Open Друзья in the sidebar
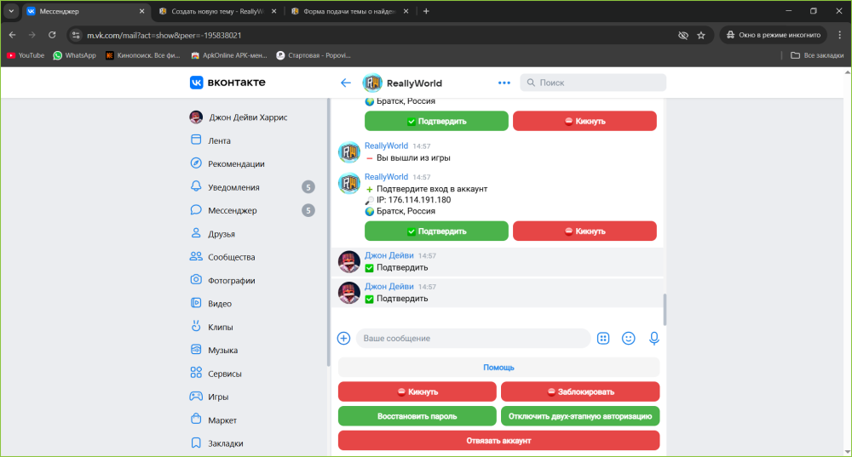The width and height of the screenshot is (852, 457). 222,234
